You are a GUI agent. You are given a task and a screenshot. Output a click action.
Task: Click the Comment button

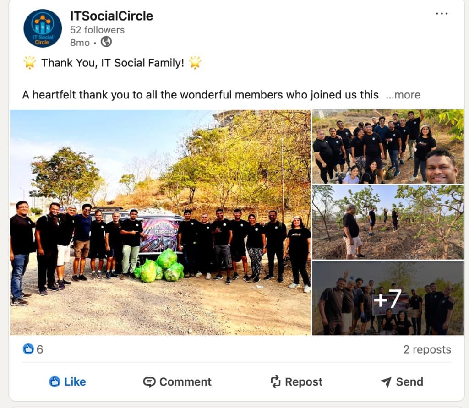177,382
